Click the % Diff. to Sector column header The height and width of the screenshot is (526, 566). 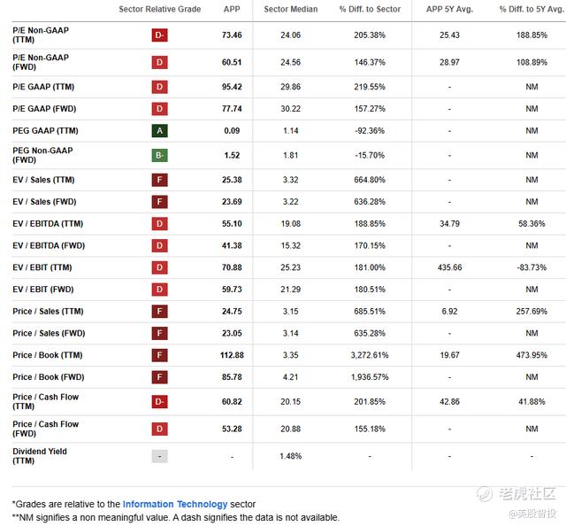point(370,9)
